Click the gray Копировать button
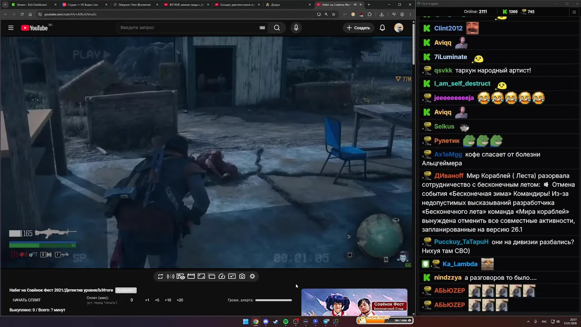 click(x=126, y=290)
